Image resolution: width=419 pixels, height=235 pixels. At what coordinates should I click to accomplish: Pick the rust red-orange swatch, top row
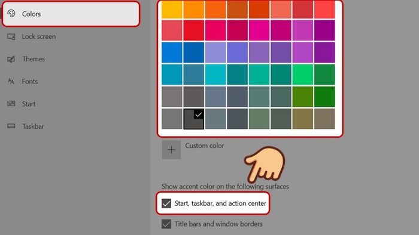259,10
